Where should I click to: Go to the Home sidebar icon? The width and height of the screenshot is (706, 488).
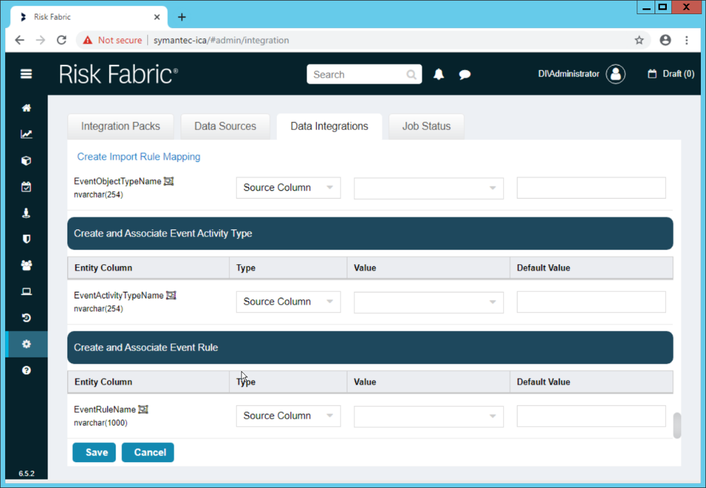click(26, 108)
